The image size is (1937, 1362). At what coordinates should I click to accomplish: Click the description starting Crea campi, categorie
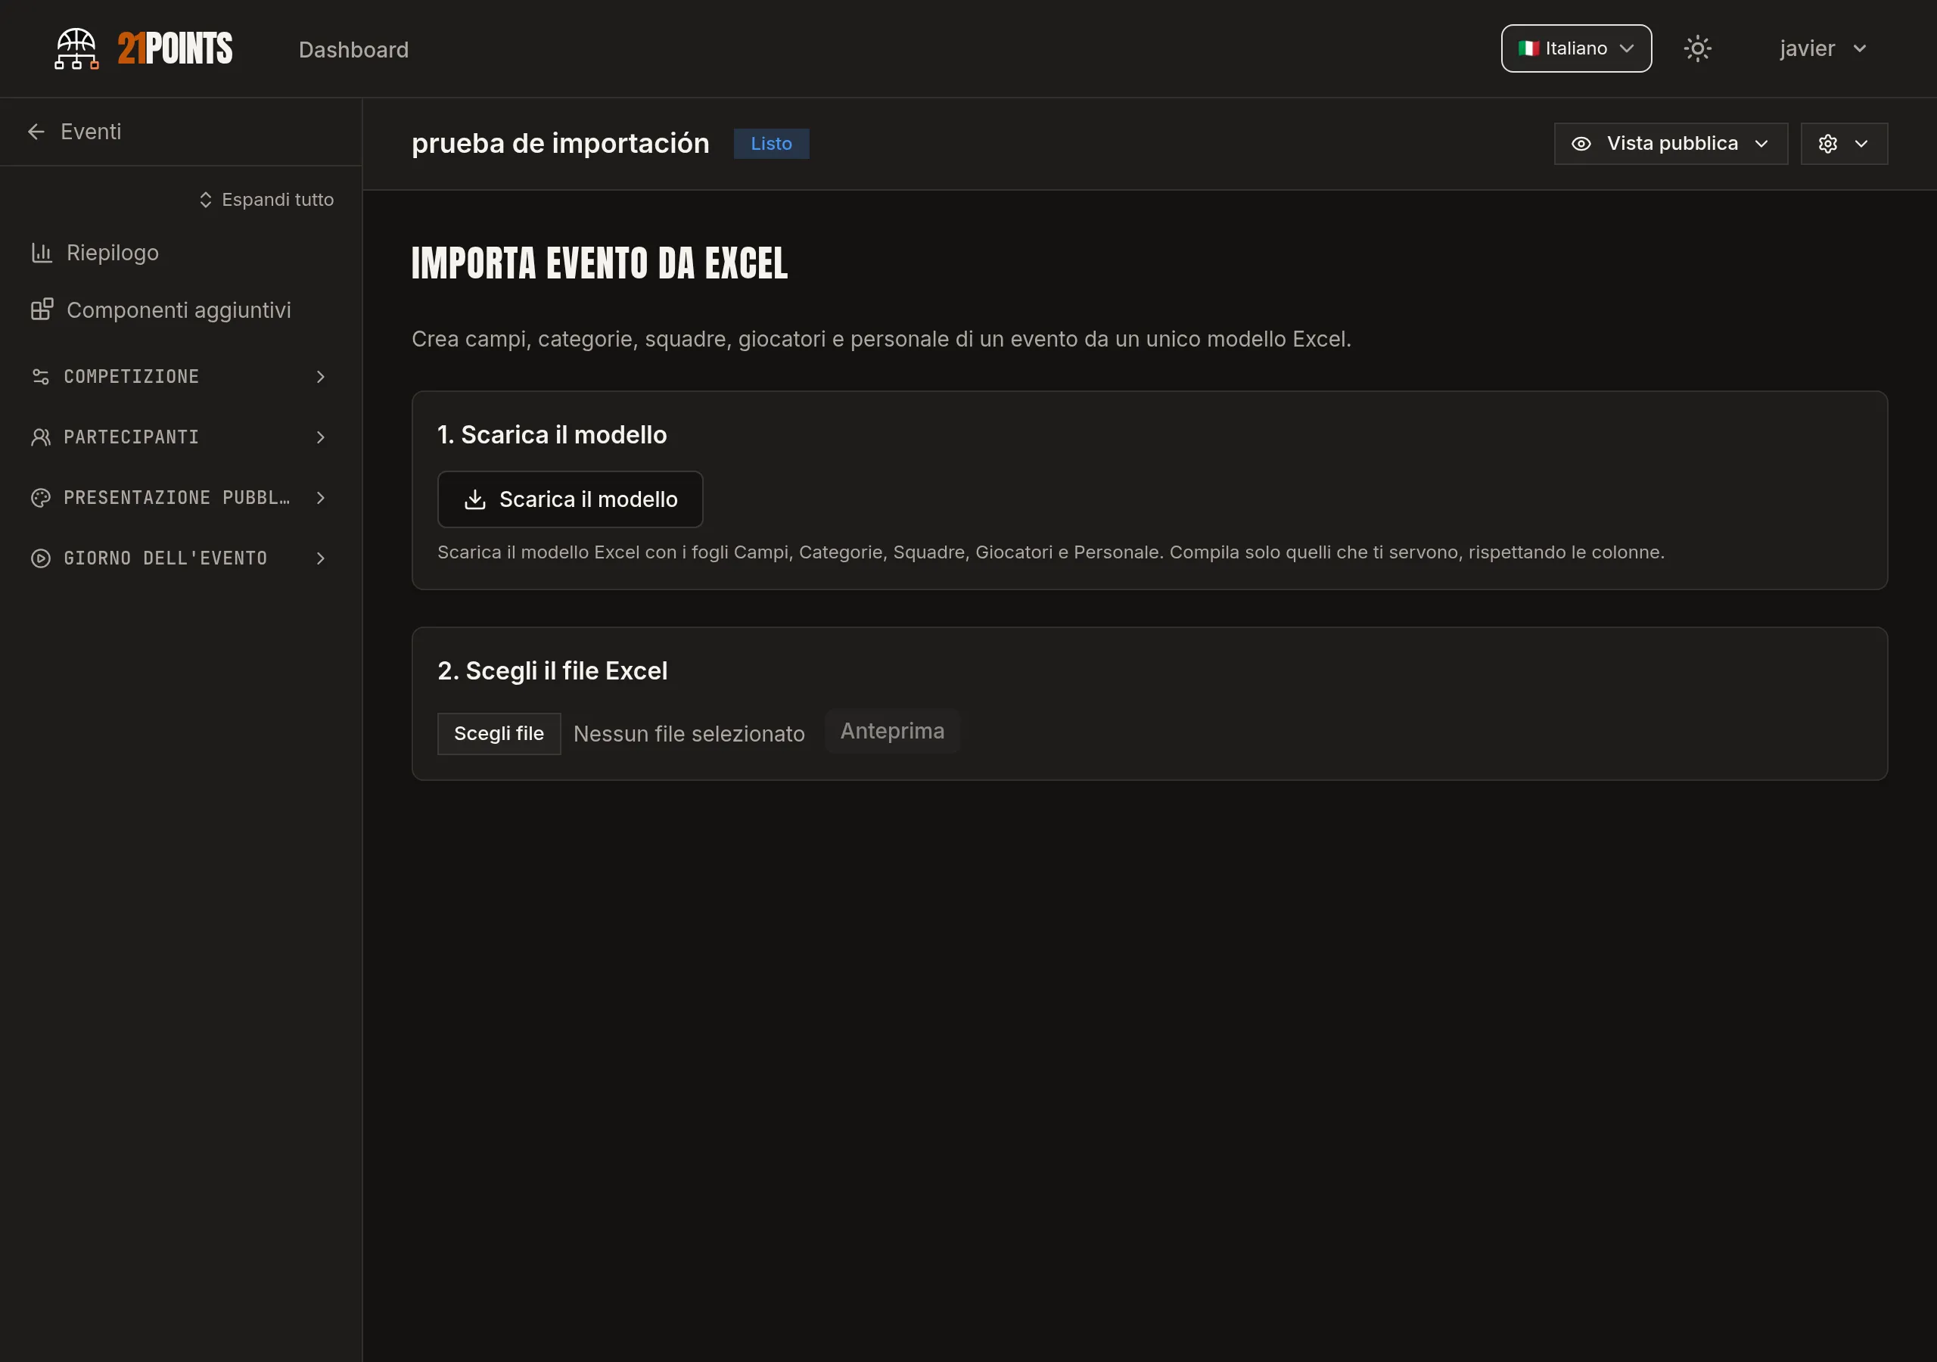point(881,339)
